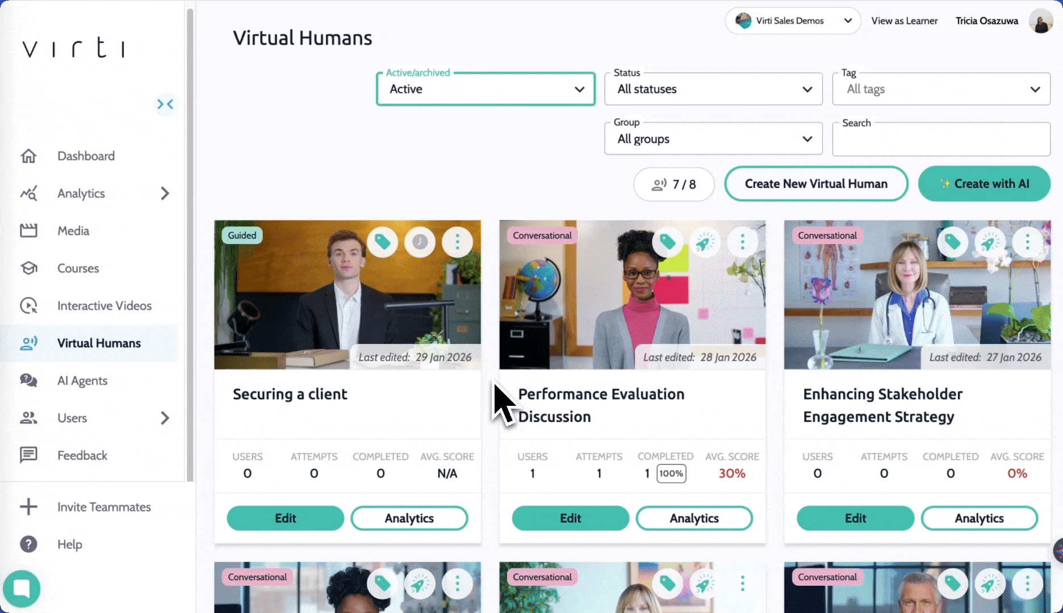Click Create New Virtual Human button
1063x613 pixels.
pyautogui.click(x=816, y=184)
